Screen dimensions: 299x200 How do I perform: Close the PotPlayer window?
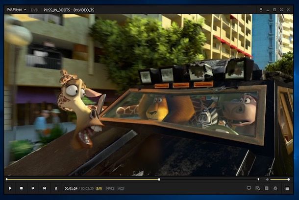288,10
